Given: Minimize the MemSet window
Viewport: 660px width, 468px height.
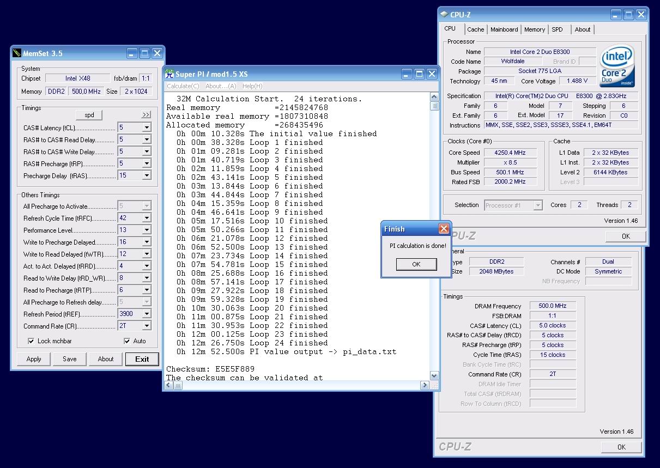Looking at the screenshot, I should 132,53.
